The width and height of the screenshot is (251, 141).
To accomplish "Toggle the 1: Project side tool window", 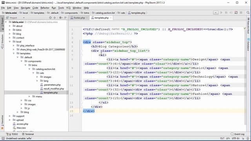I will click(2, 23).
